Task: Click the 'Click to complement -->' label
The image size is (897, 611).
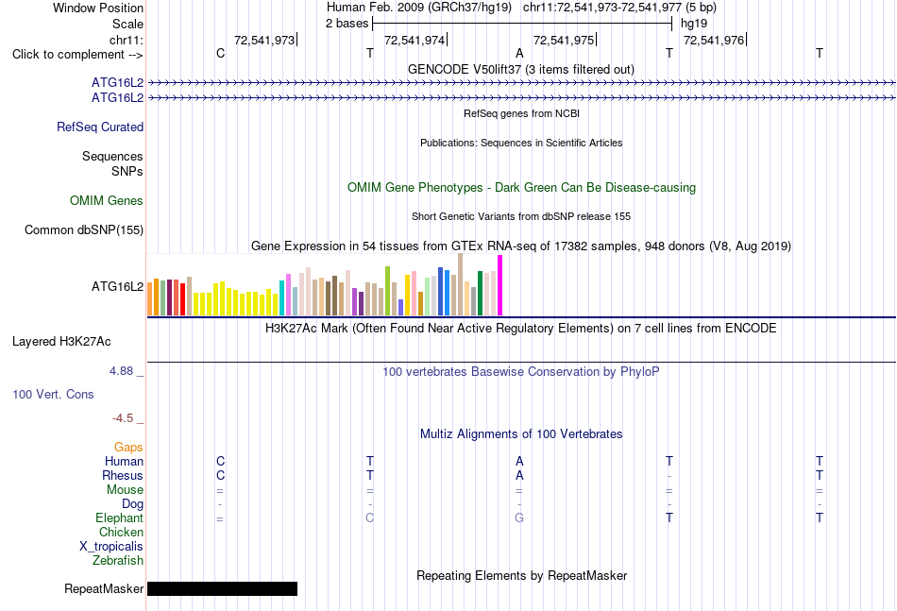Action: [77, 55]
